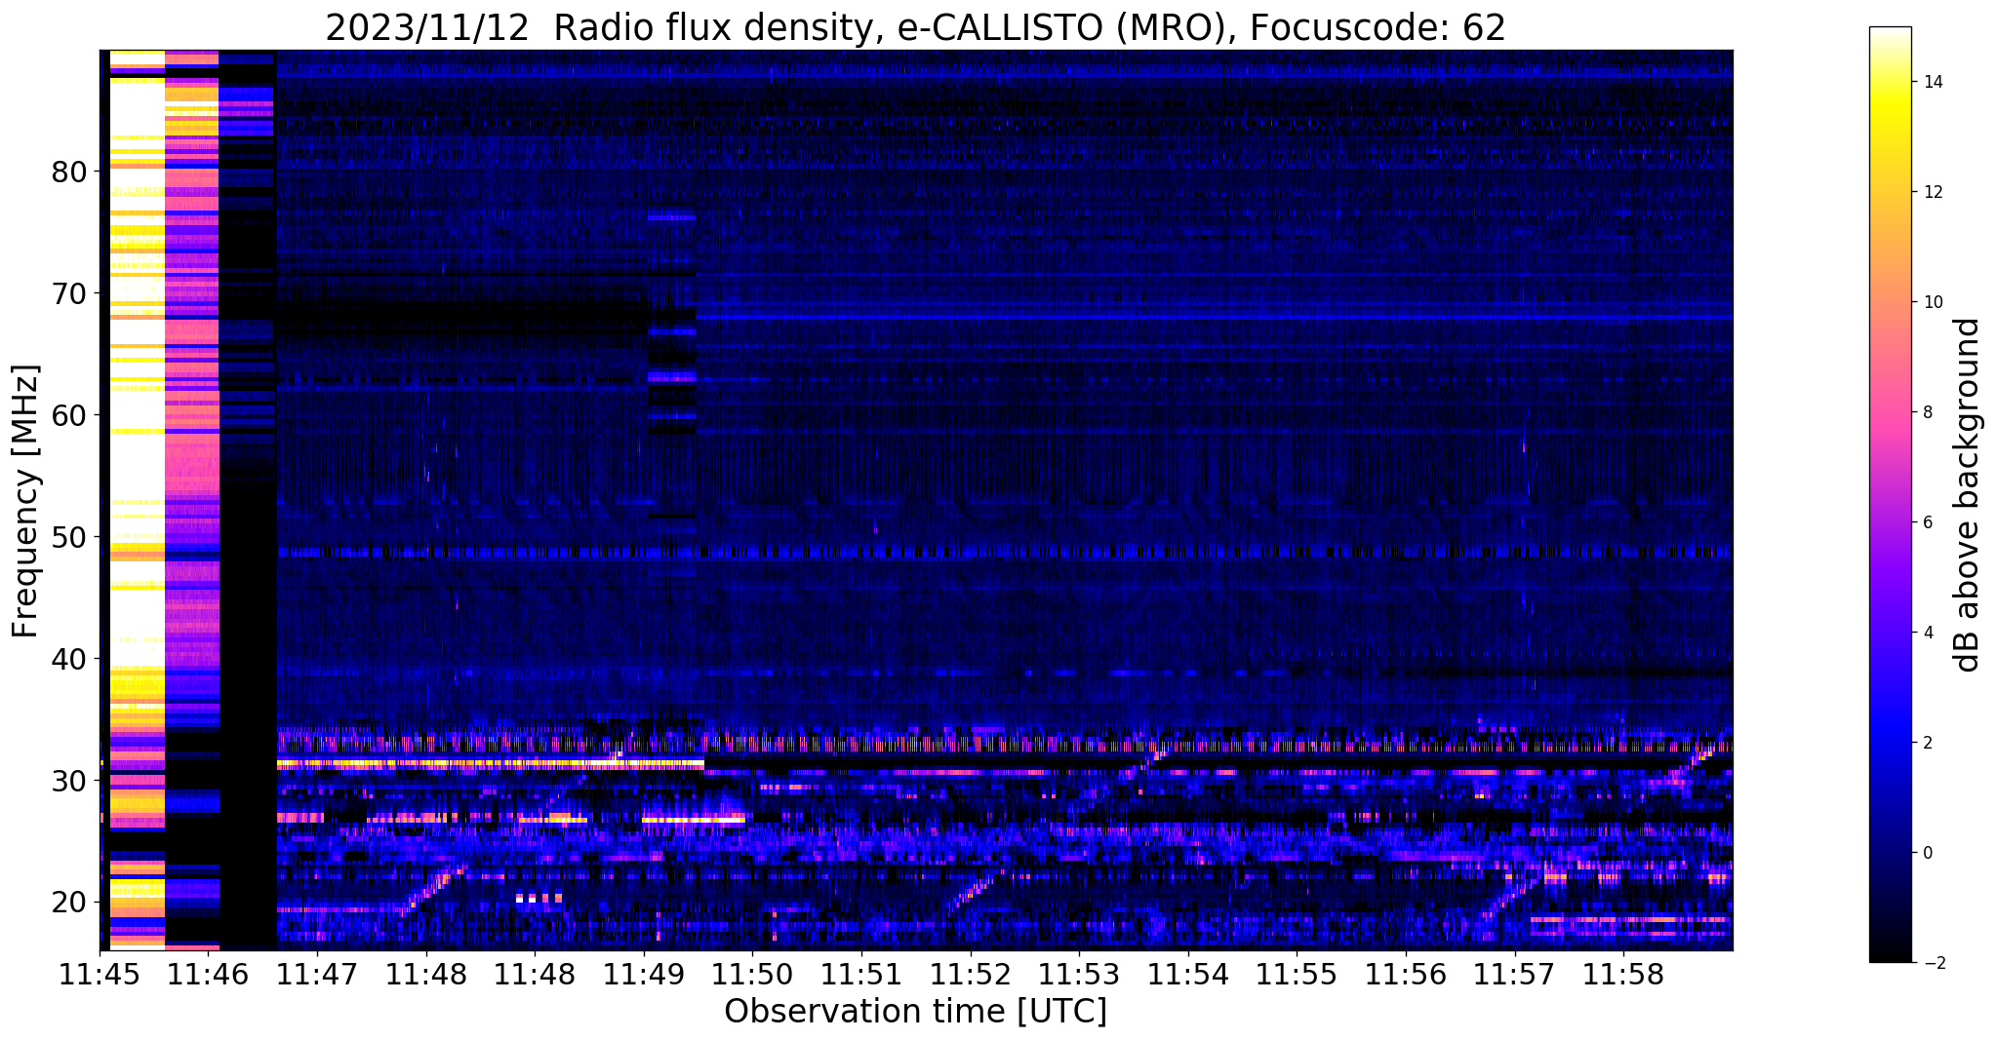1997x1040 pixels.
Task: Click the 11:50 time tick label
Action: [x=752, y=975]
